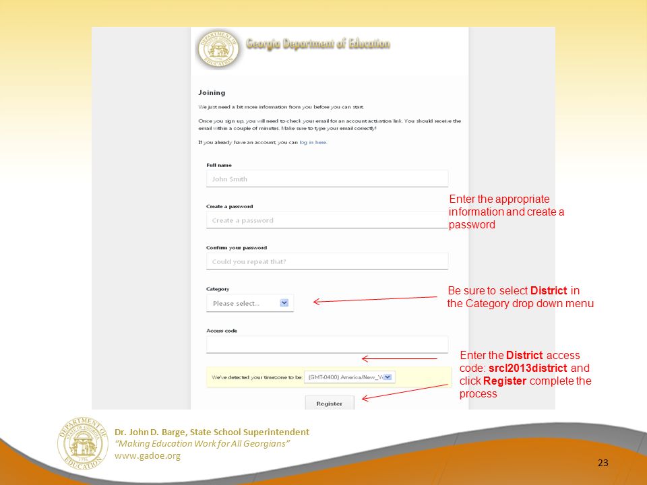The height and width of the screenshot is (485, 647).
Task: Expand the detected timezone dropdown
Action: [350, 377]
